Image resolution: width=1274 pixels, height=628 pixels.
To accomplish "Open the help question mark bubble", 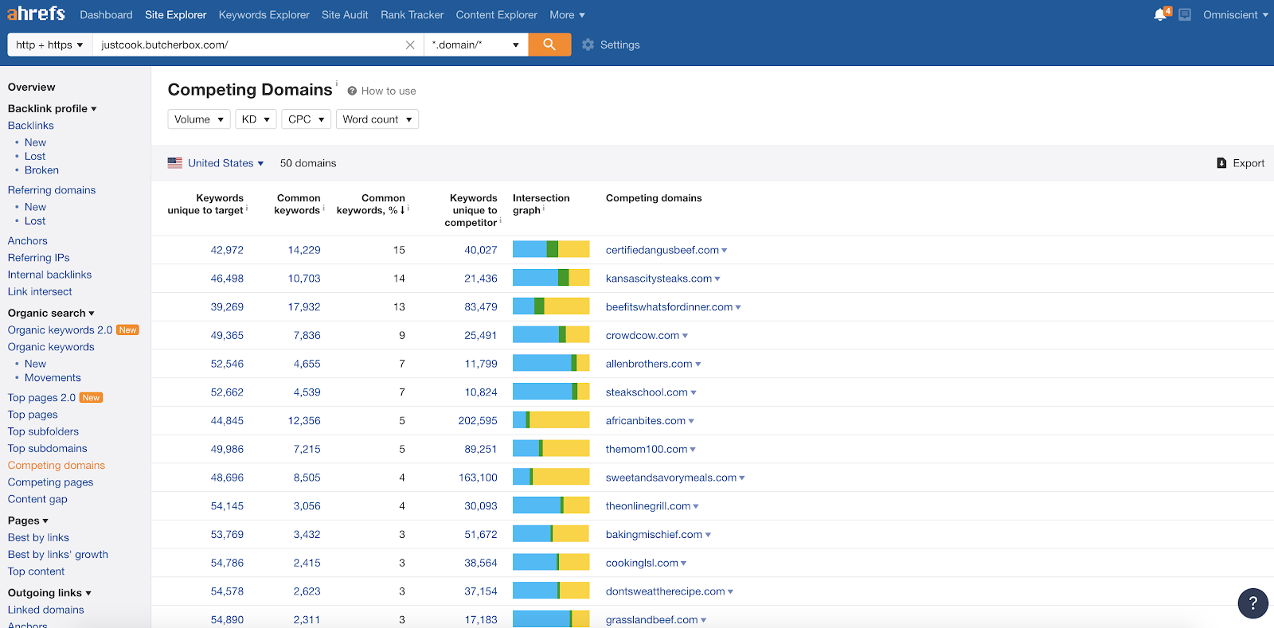I will pos(1253,603).
